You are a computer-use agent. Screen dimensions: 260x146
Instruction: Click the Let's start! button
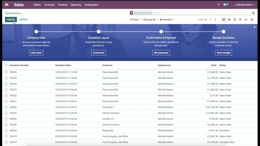(36, 53)
